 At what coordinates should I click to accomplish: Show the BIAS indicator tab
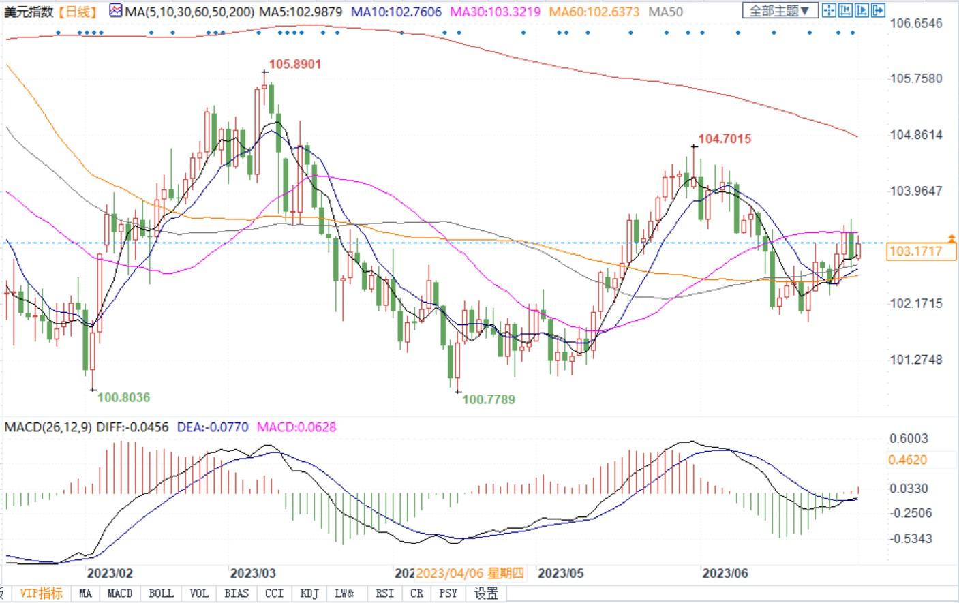237,593
